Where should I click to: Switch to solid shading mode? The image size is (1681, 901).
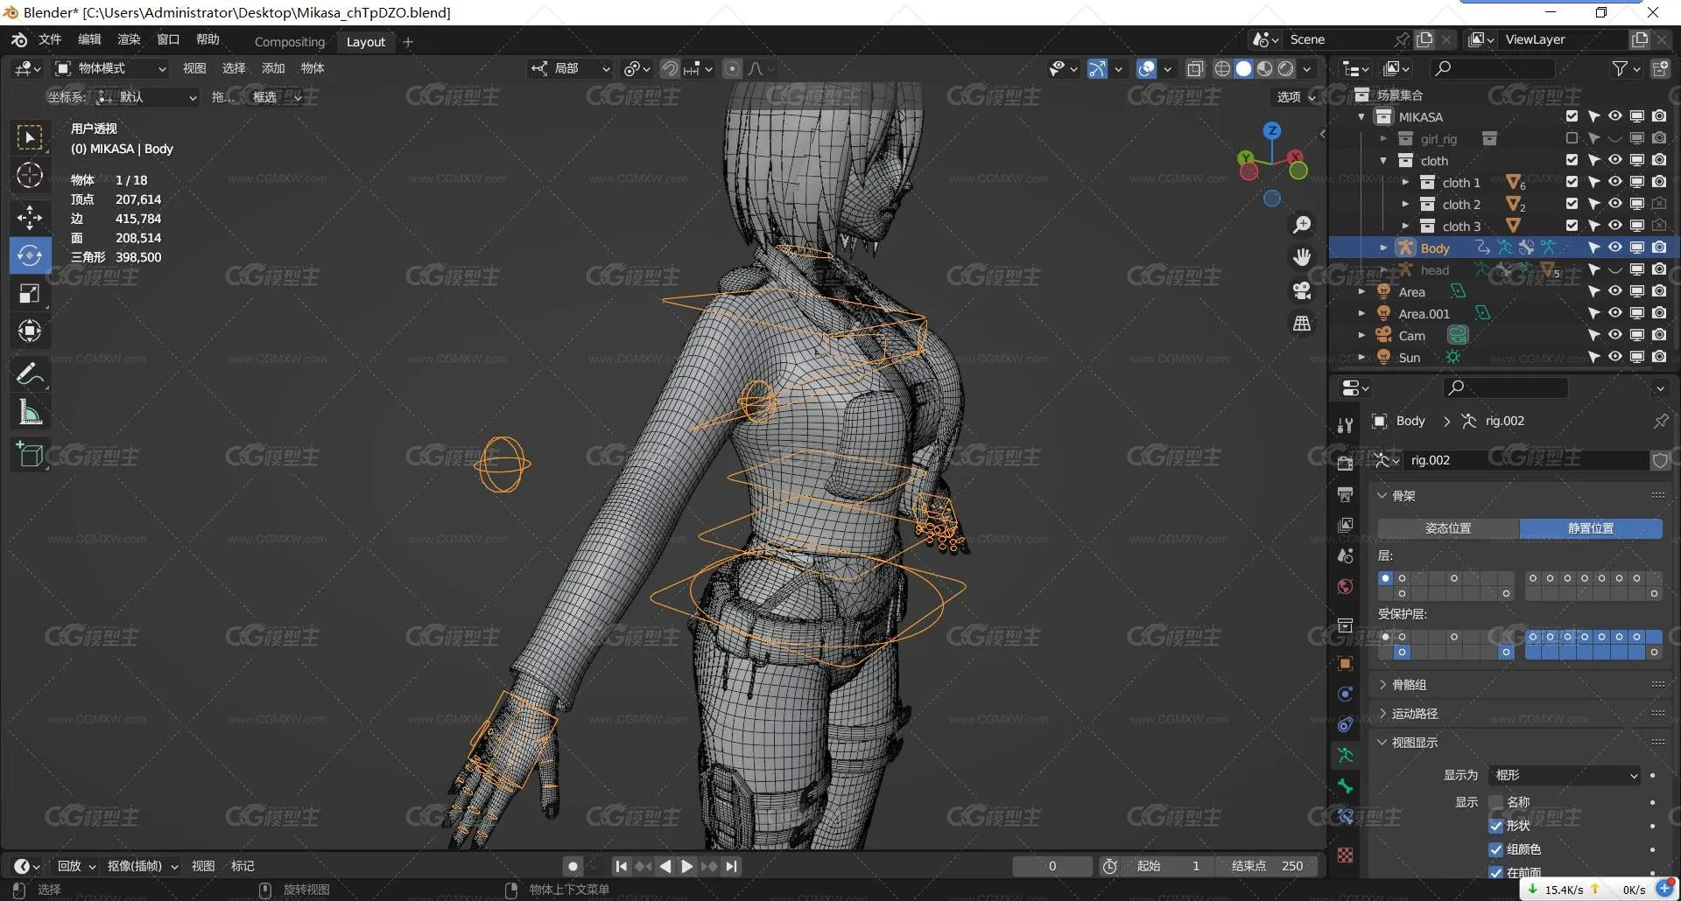(1243, 68)
